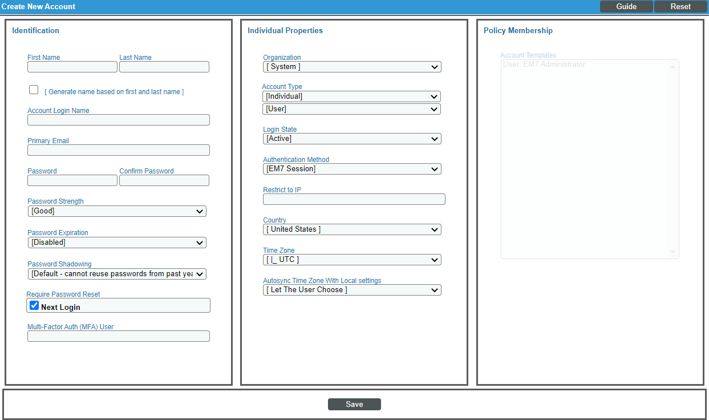Screen dimensions: 709x420
Task: Open the Organization dropdown
Action: (351, 67)
